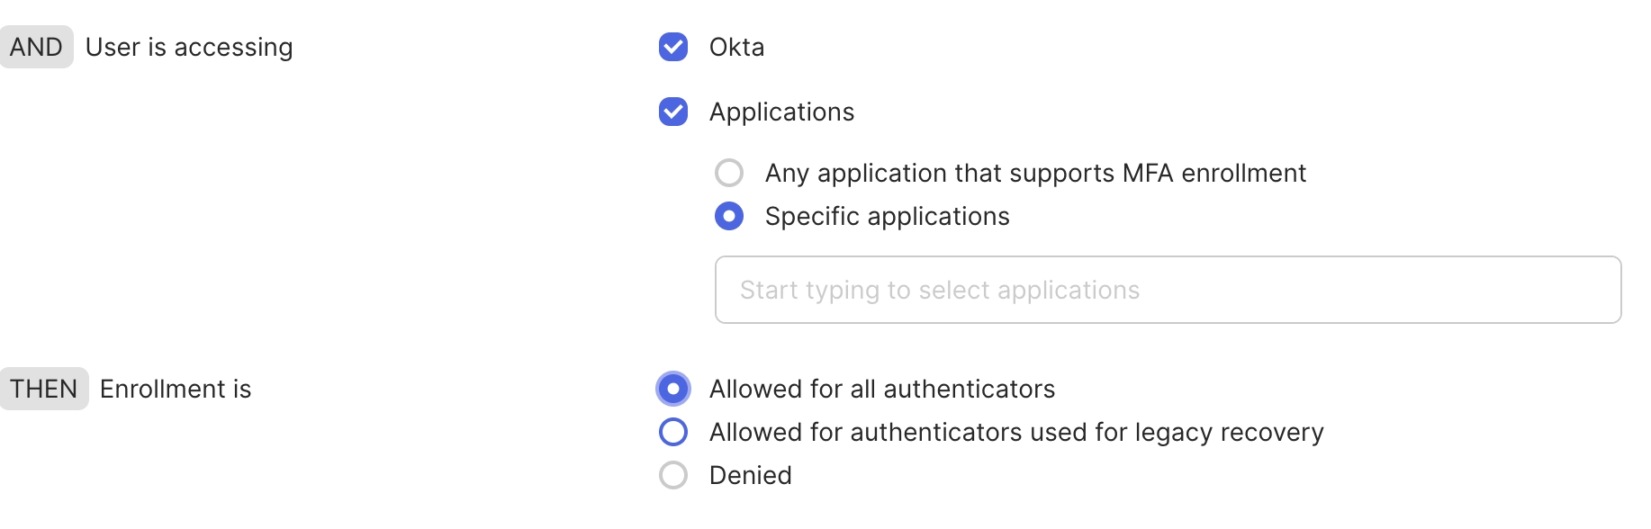This screenshot has width=1651, height=529.
Task: Click the 'Allowed for all authenticators' label text
Action: (x=882, y=389)
